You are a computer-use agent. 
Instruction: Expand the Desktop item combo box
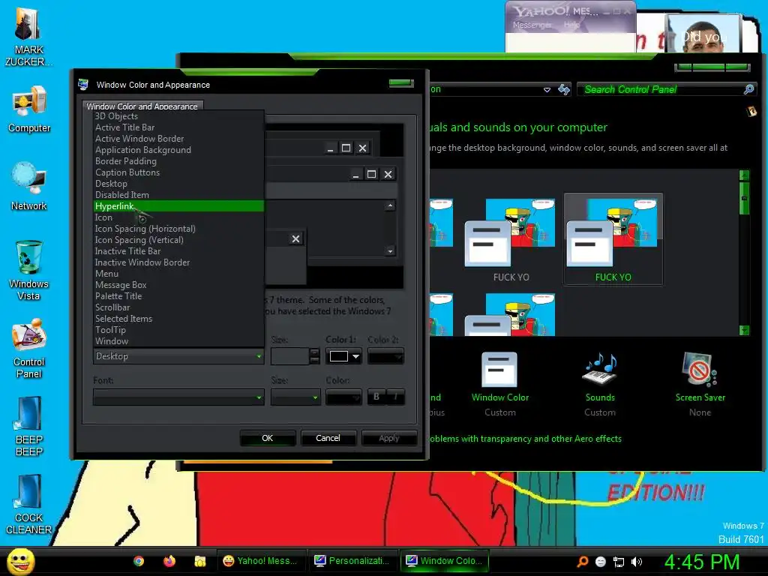pyautogui.click(x=178, y=356)
